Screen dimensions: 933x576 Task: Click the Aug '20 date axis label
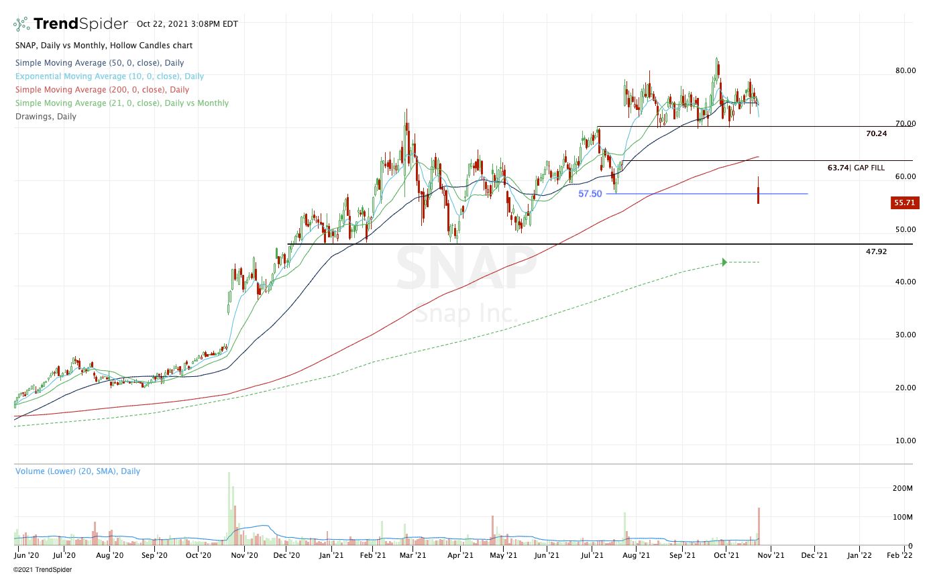click(110, 555)
